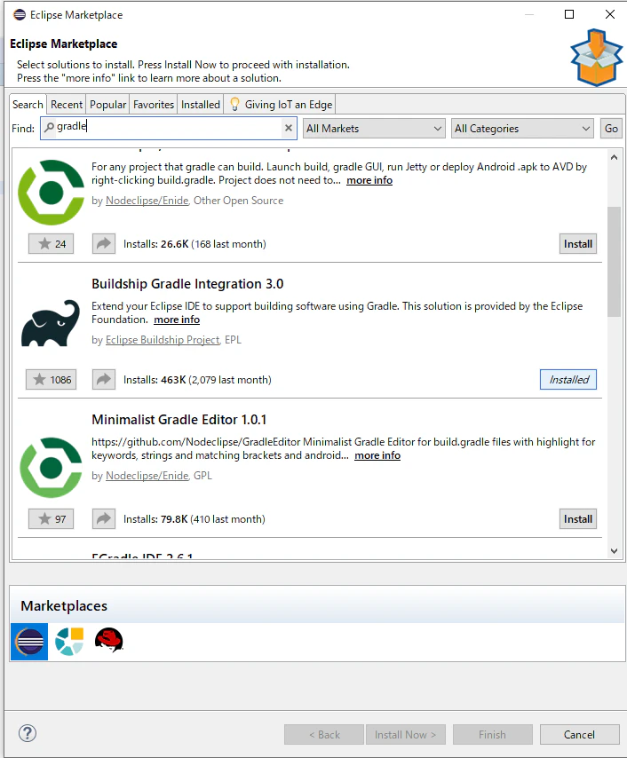Switch to the Popular tab
The height and width of the screenshot is (758, 627).
tap(107, 105)
